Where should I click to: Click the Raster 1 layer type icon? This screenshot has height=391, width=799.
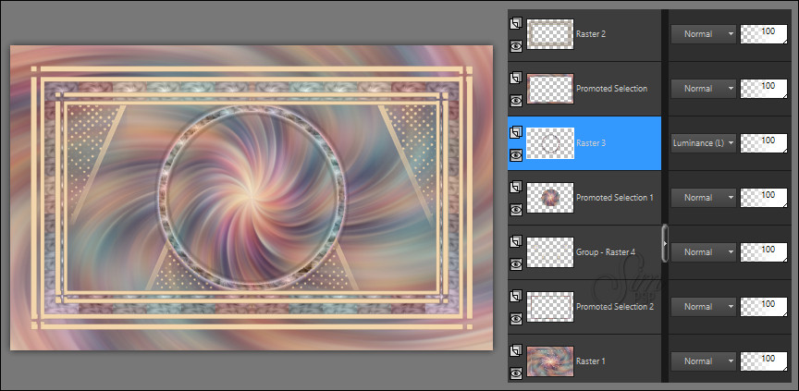(516, 350)
